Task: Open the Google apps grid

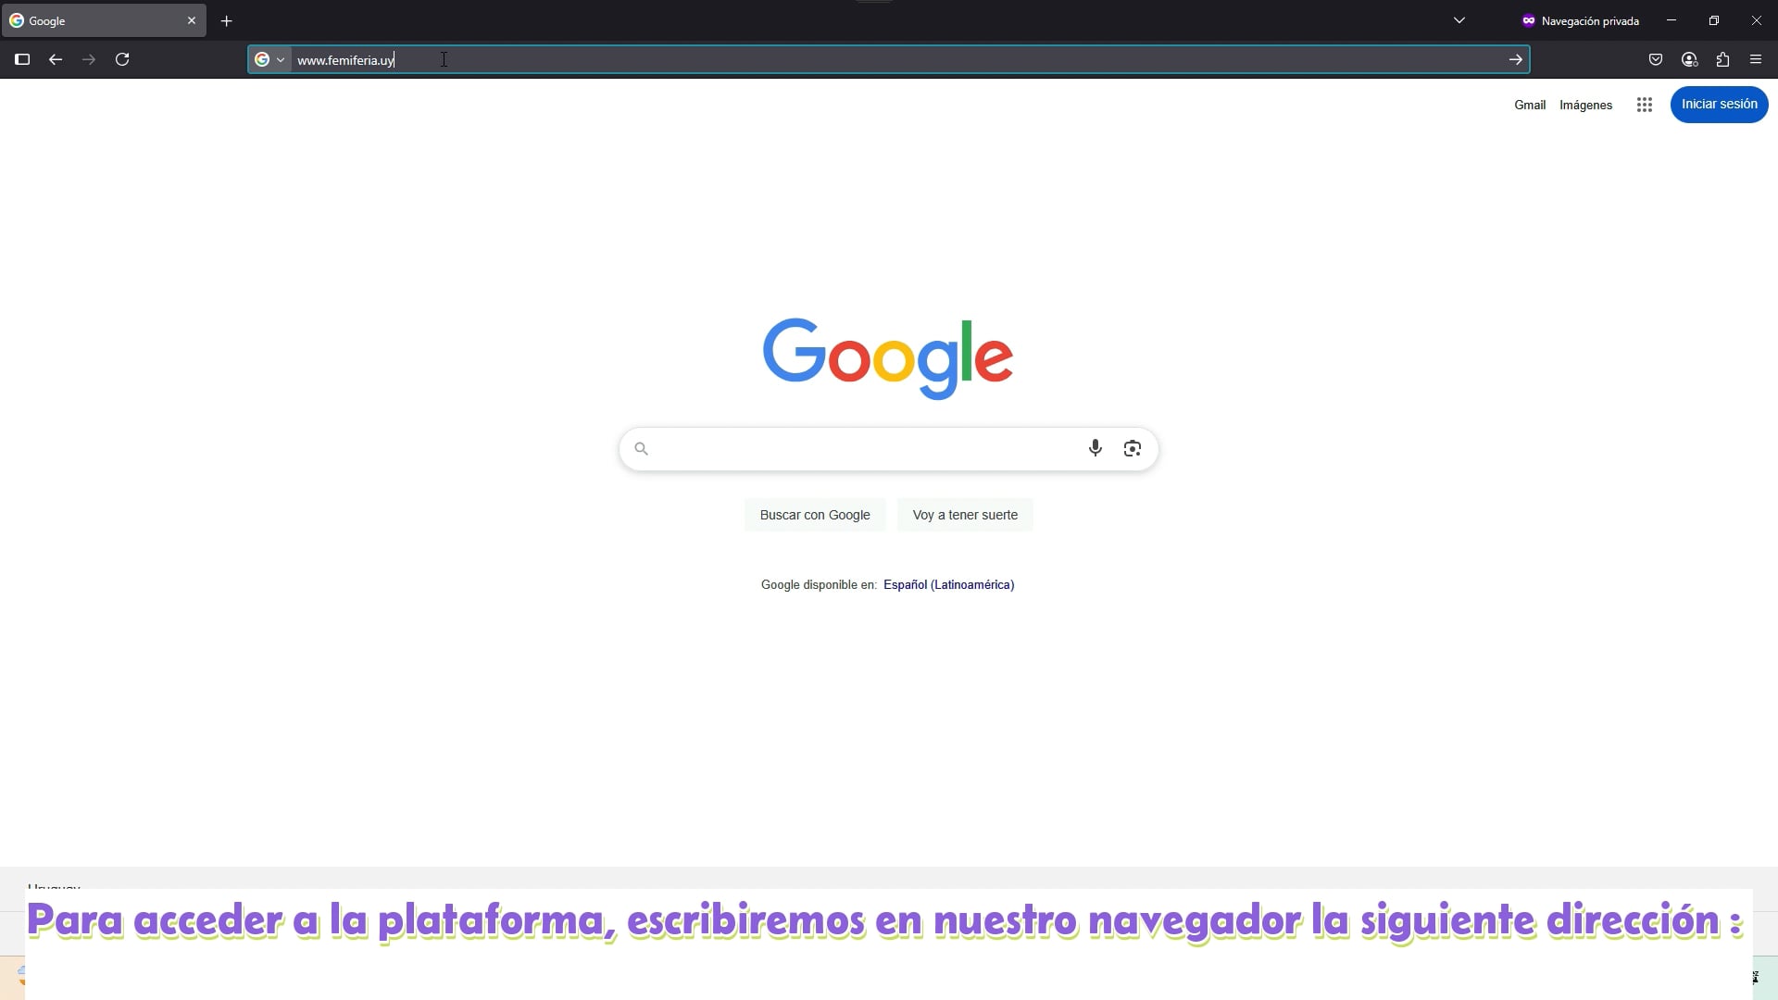Action: click(x=1644, y=105)
